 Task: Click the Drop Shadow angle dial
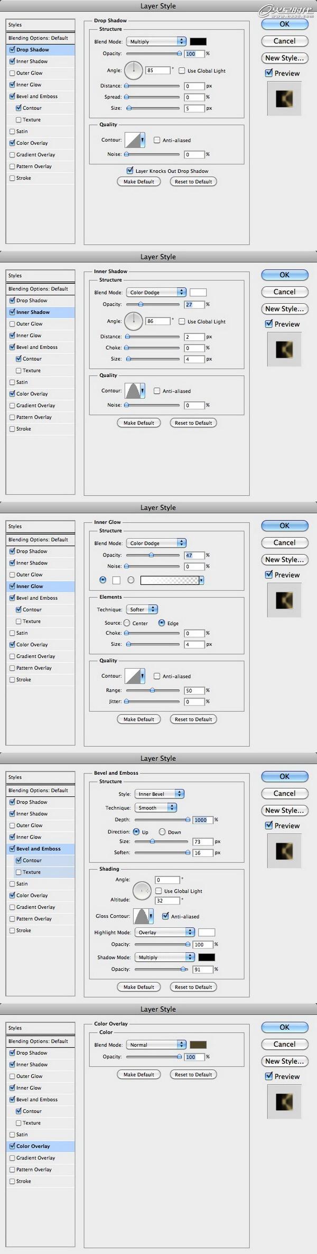tap(134, 70)
